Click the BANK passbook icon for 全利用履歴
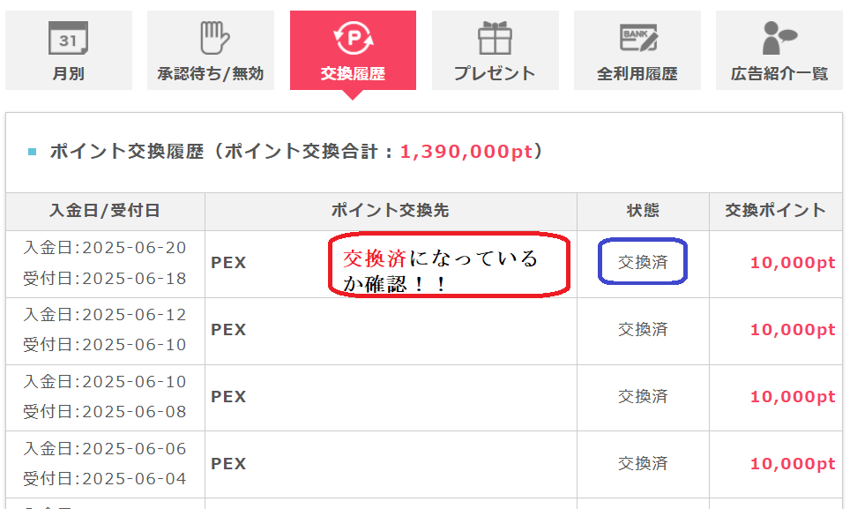Image resolution: width=857 pixels, height=509 pixels. click(x=638, y=38)
